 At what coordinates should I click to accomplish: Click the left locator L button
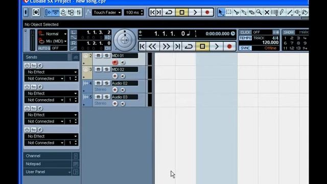[x=74, y=32]
